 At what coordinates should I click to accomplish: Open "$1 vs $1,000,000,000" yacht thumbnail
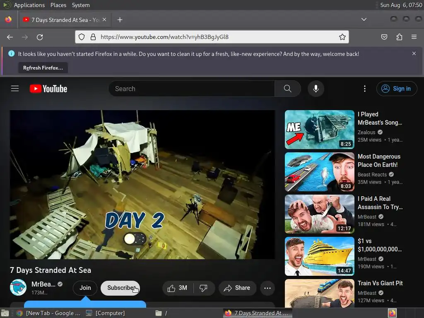(319, 256)
